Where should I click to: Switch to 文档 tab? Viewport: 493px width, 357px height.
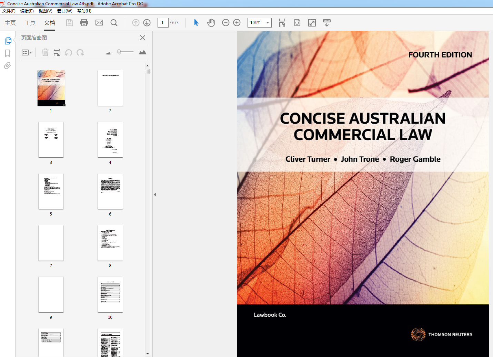pos(50,23)
